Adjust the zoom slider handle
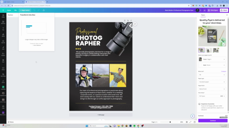229x128 pixels. [x=170, y=122]
